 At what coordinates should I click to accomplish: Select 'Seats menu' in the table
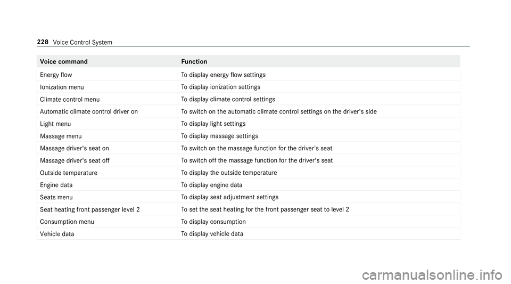click(x=56, y=197)
